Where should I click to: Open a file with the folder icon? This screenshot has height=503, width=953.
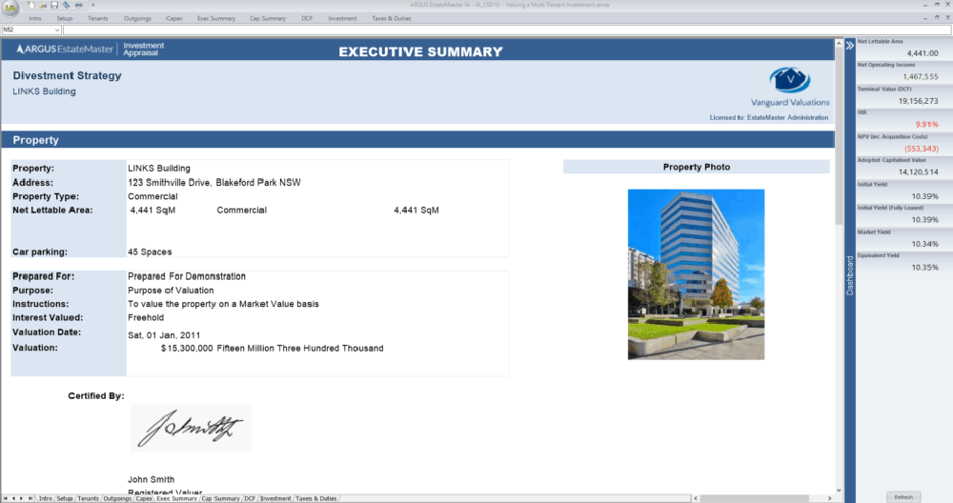[x=43, y=5]
